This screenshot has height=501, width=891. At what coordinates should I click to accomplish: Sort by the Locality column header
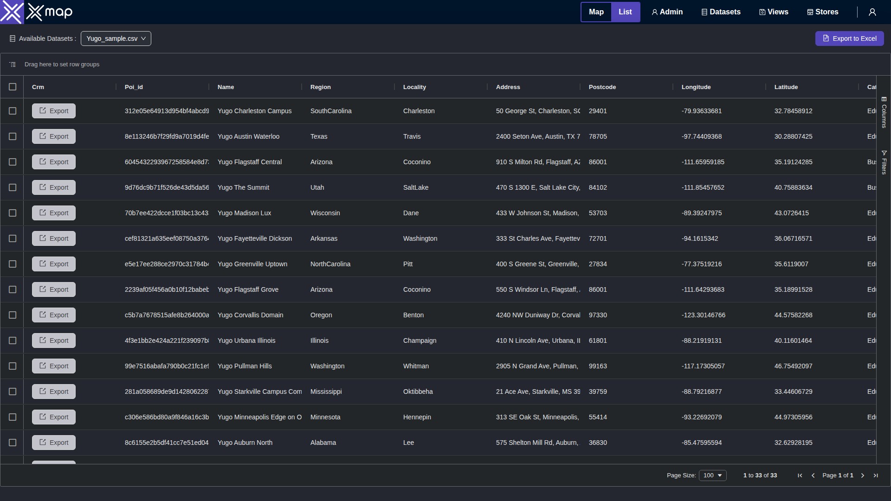coord(414,87)
